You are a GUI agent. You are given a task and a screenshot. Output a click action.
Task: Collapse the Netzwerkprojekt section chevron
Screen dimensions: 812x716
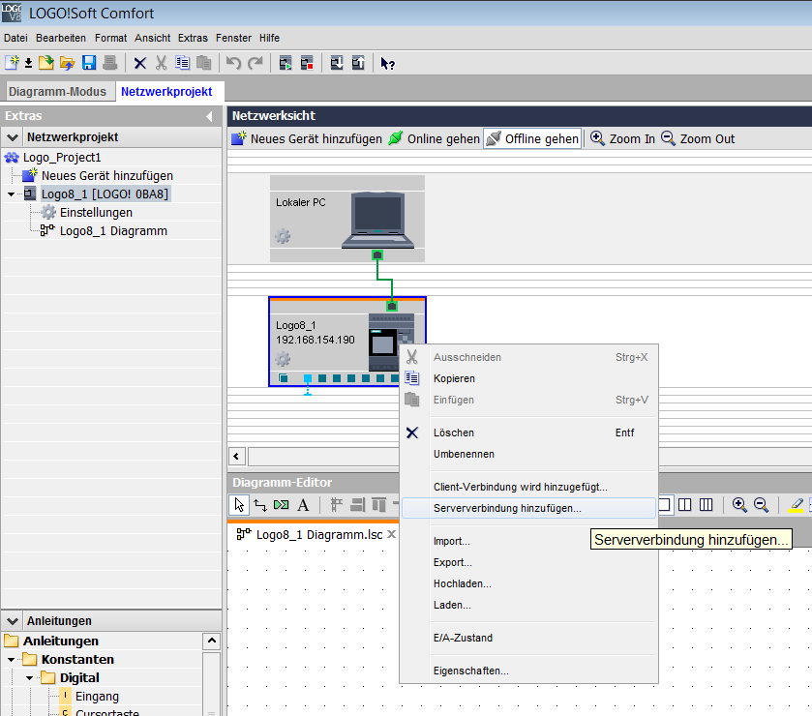[13, 137]
